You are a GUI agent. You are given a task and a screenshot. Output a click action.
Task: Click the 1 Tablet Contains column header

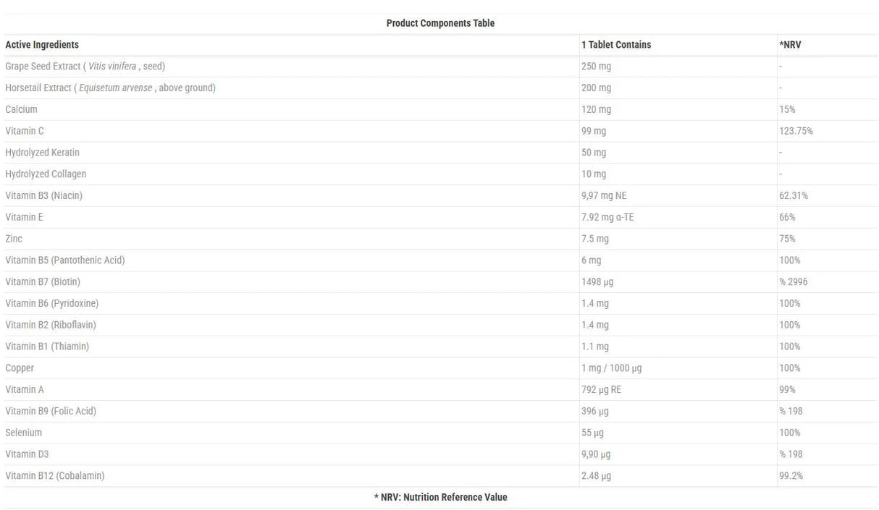pyautogui.click(x=615, y=45)
